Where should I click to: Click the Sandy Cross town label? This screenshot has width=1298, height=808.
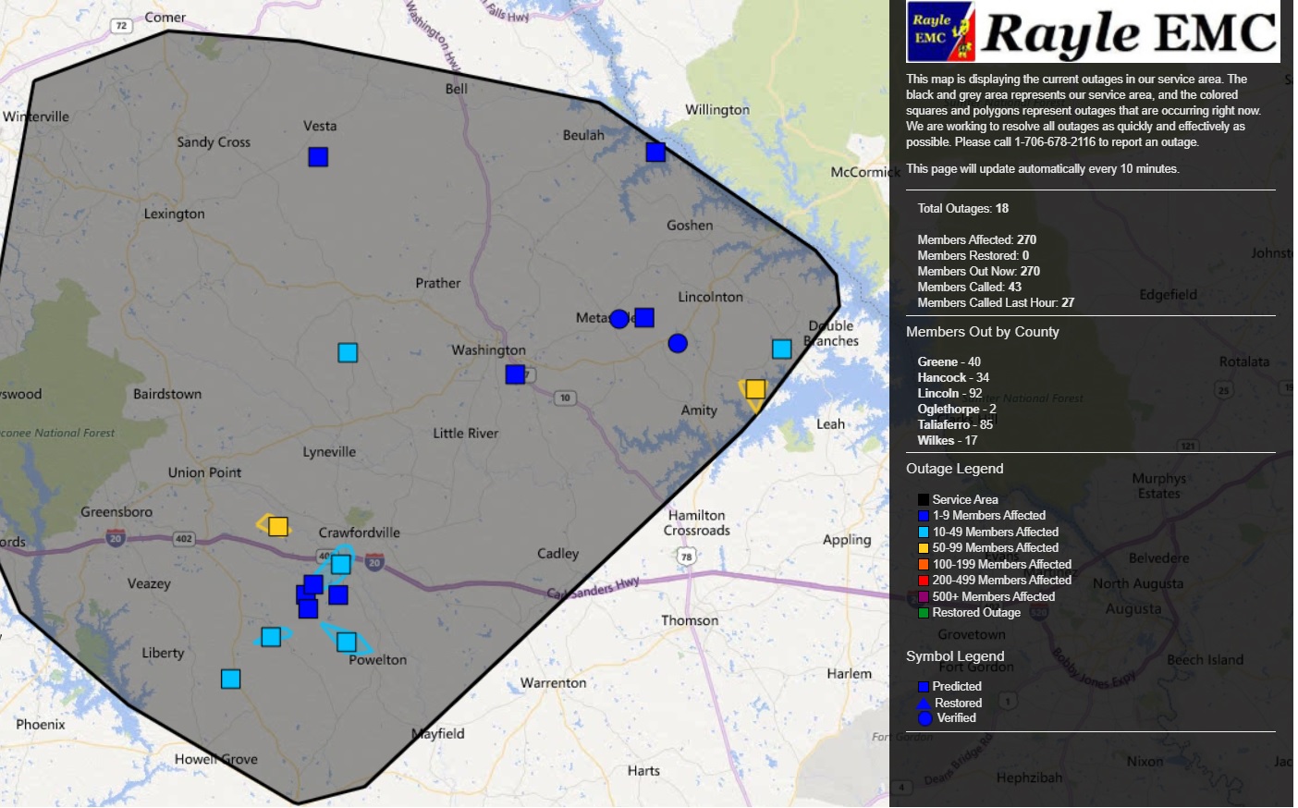click(x=214, y=142)
